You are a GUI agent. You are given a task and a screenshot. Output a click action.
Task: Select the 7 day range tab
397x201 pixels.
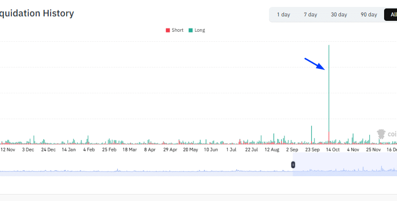pos(311,15)
